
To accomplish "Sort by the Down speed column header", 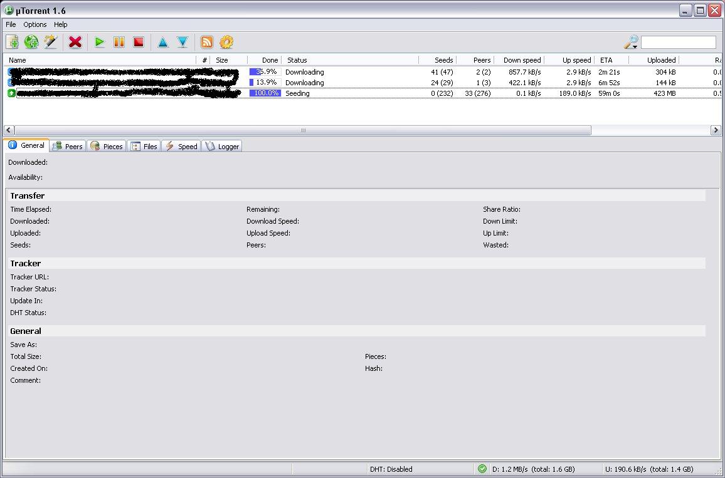I will pos(519,60).
